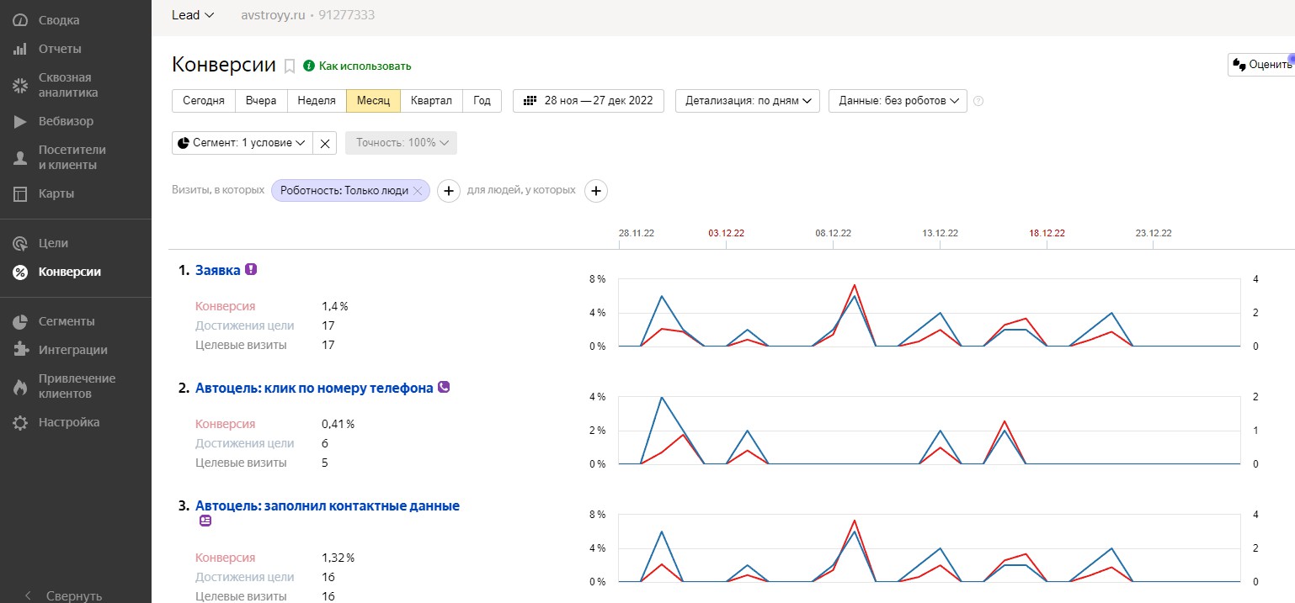
Task: Select the Неделя period tab
Action: 317,100
